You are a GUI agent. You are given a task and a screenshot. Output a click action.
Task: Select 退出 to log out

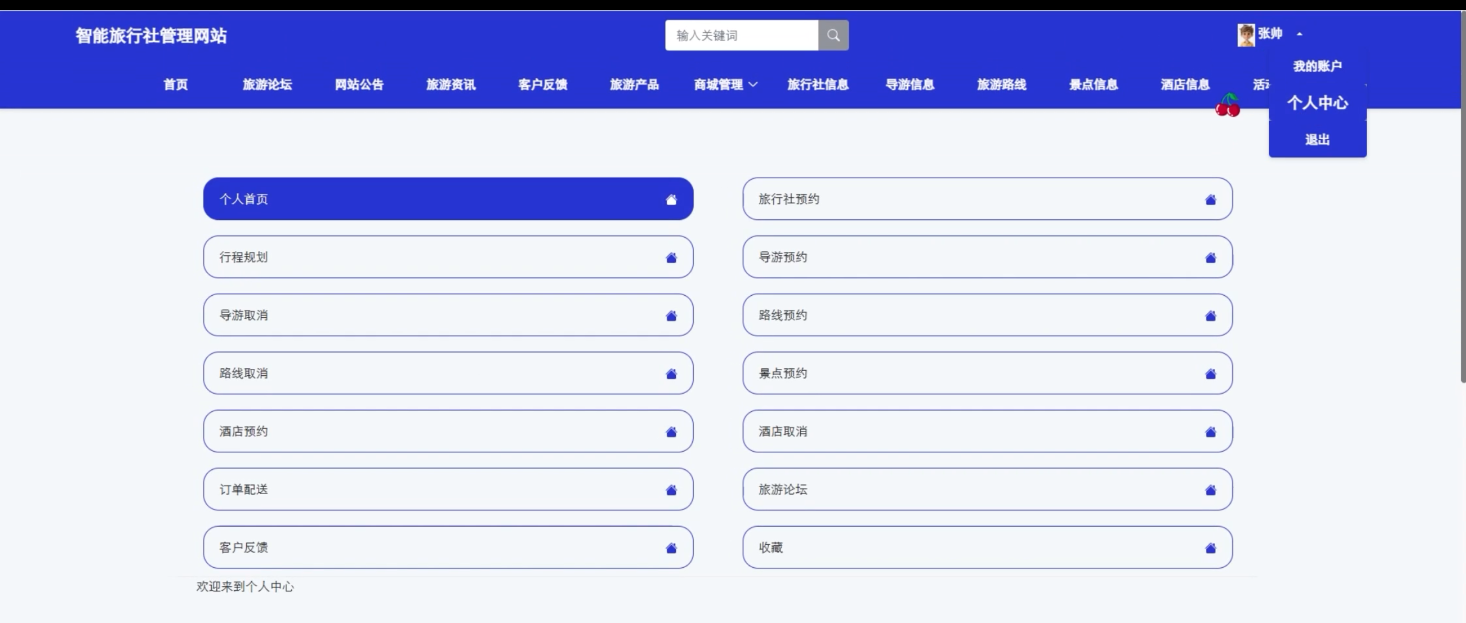[x=1317, y=139]
